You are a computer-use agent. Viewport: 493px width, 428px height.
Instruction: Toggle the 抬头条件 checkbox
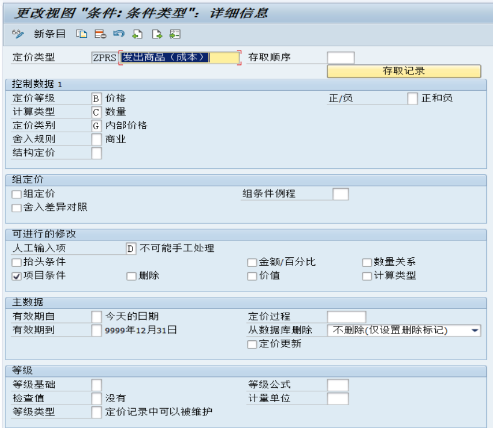point(16,262)
